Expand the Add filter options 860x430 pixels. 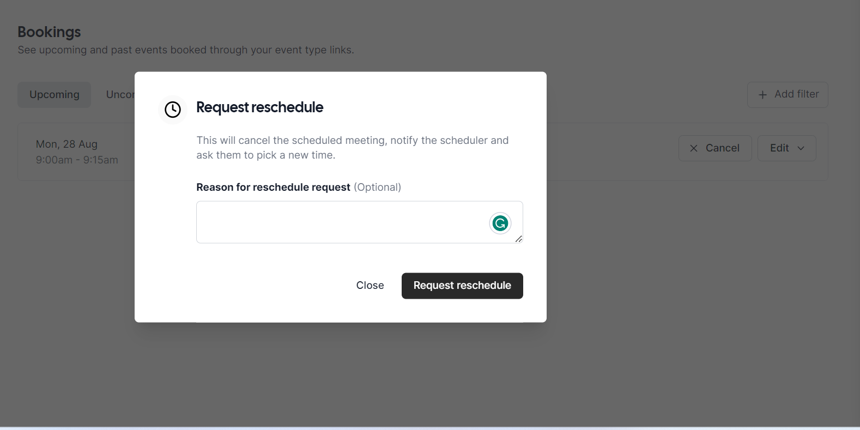pos(787,94)
